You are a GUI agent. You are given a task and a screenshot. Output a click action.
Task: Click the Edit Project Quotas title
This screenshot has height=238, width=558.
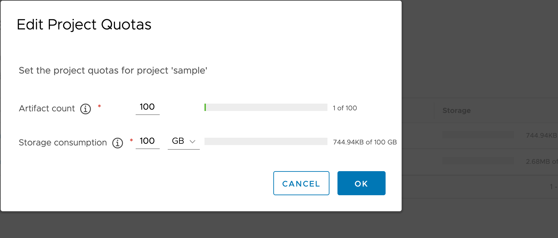point(84,24)
